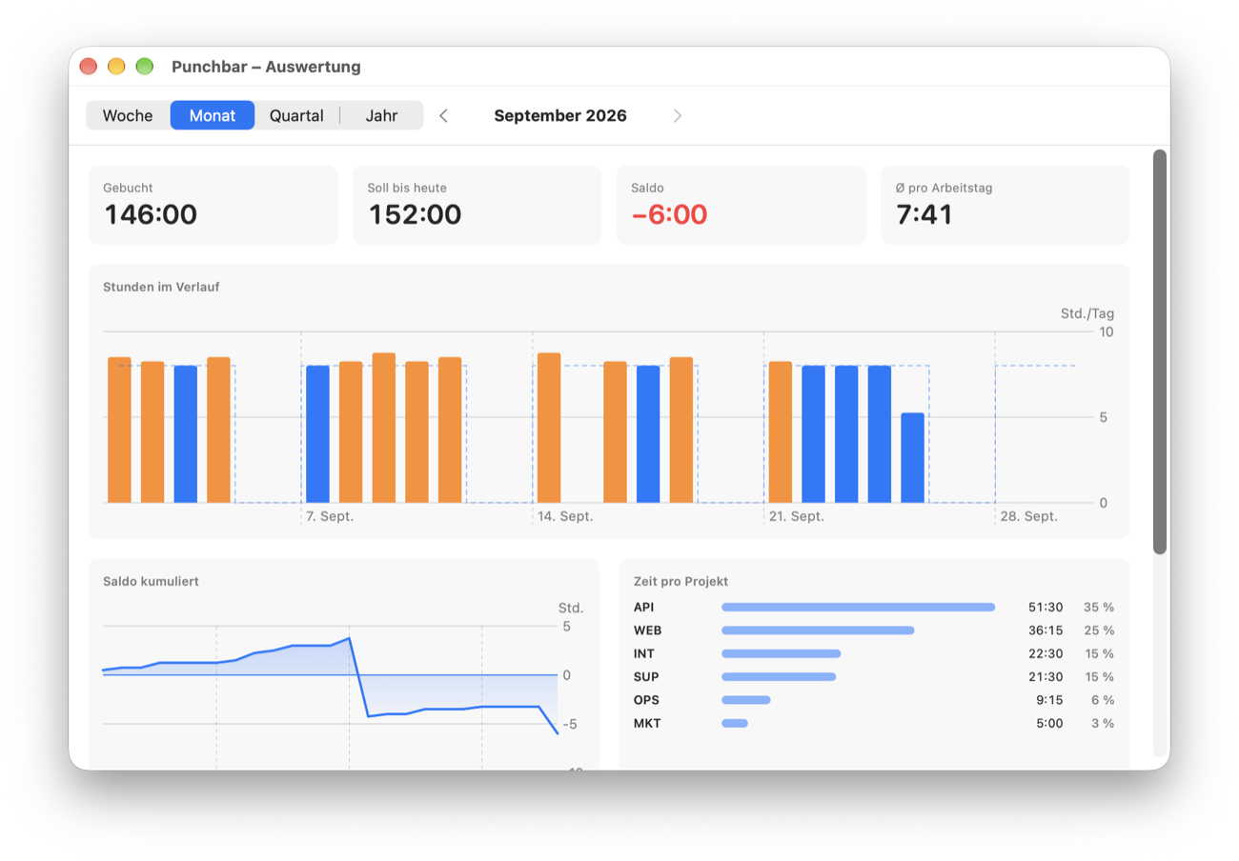1239x861 pixels.
Task: Click the 22:30 time value
Action: [1046, 653]
